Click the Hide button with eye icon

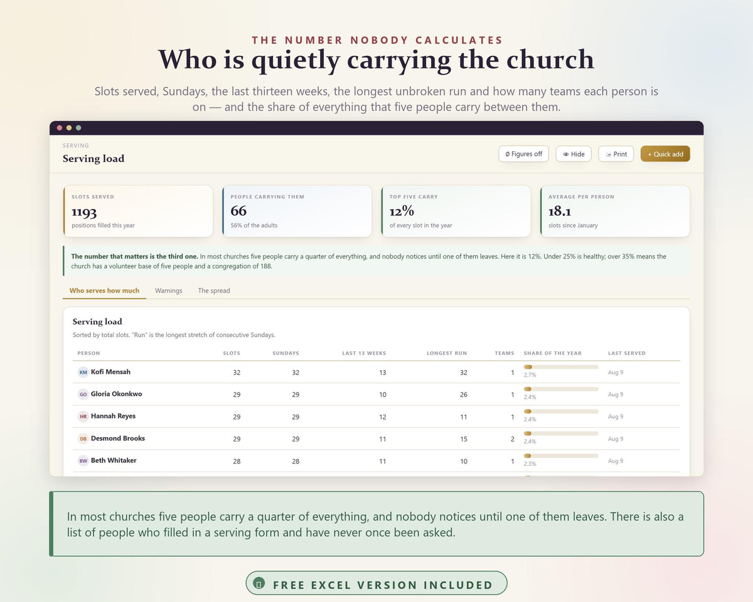tap(574, 154)
